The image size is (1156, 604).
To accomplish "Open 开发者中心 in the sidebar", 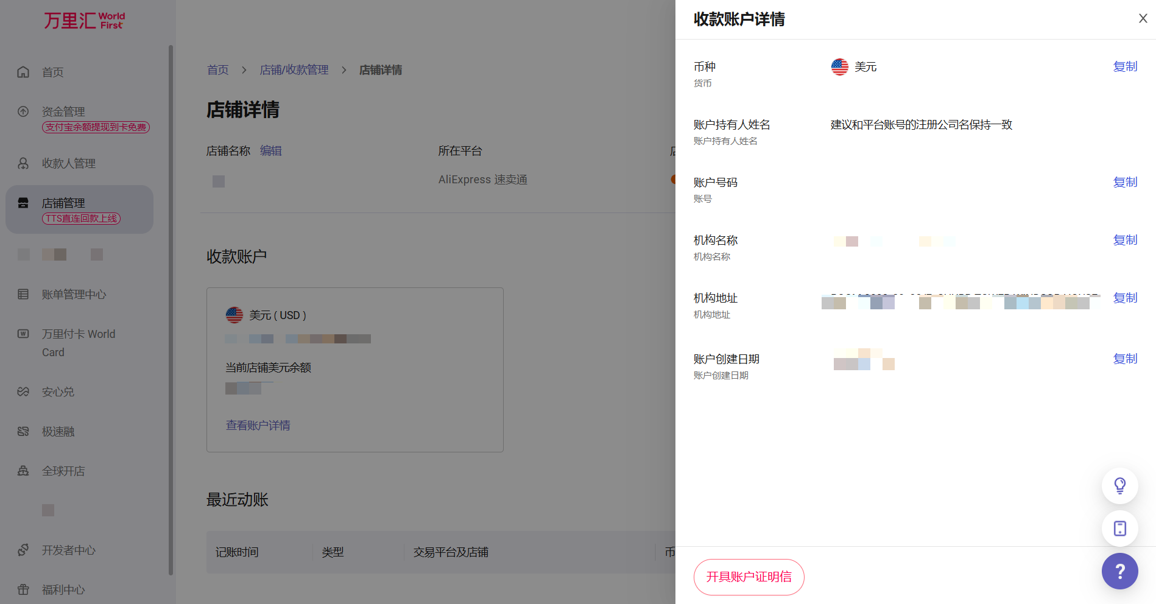I will coord(69,550).
